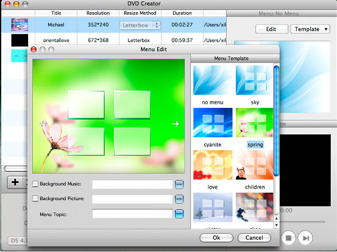Click the bottom-right menu frame in preview
Screen dimensions: 337x252
click(x=132, y=142)
